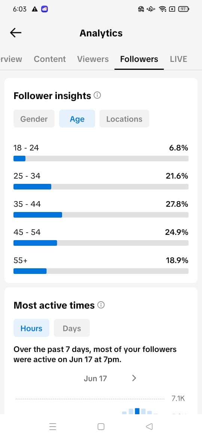
Task: Tap the battery indicator icon
Action: (x=184, y=9)
